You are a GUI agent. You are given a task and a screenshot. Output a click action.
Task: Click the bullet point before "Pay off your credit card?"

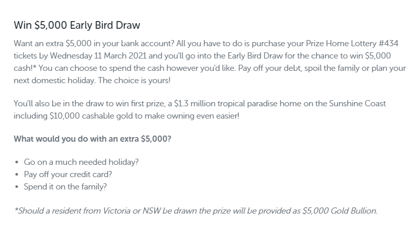coord(17,175)
